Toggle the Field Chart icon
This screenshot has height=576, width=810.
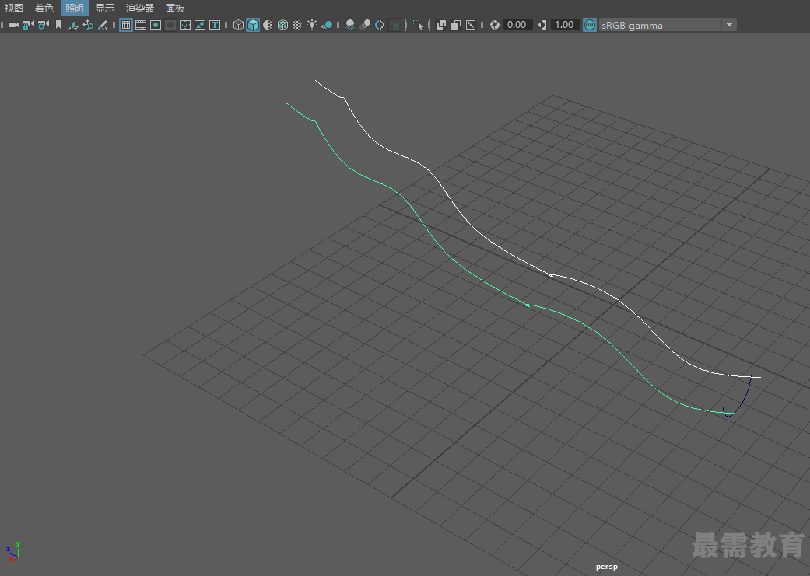coord(185,25)
